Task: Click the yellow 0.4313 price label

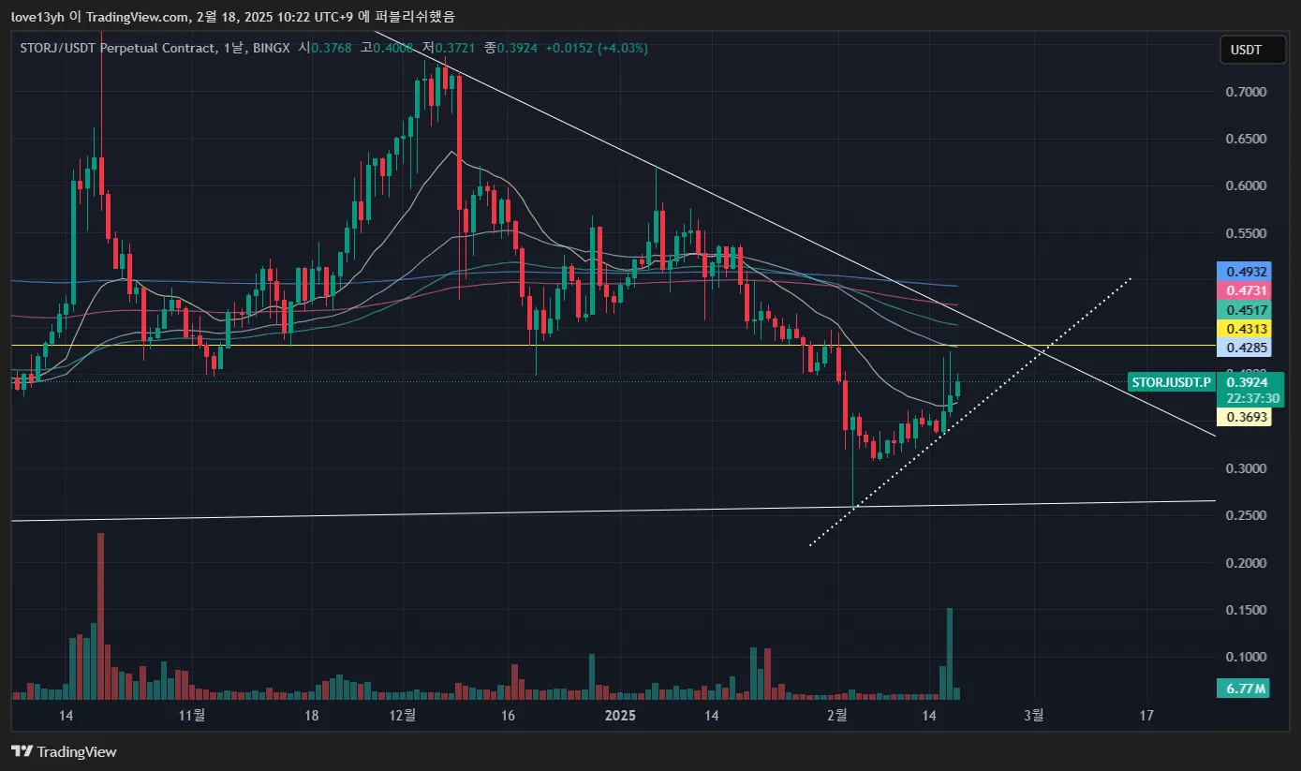Action: pos(1243,329)
